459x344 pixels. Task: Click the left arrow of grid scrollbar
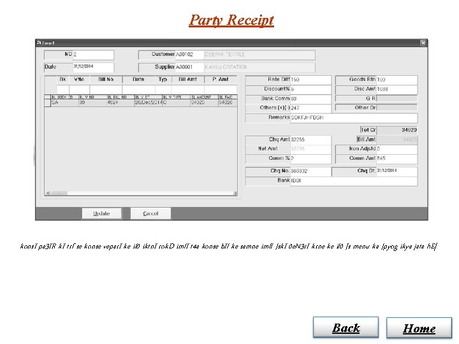[48, 194]
